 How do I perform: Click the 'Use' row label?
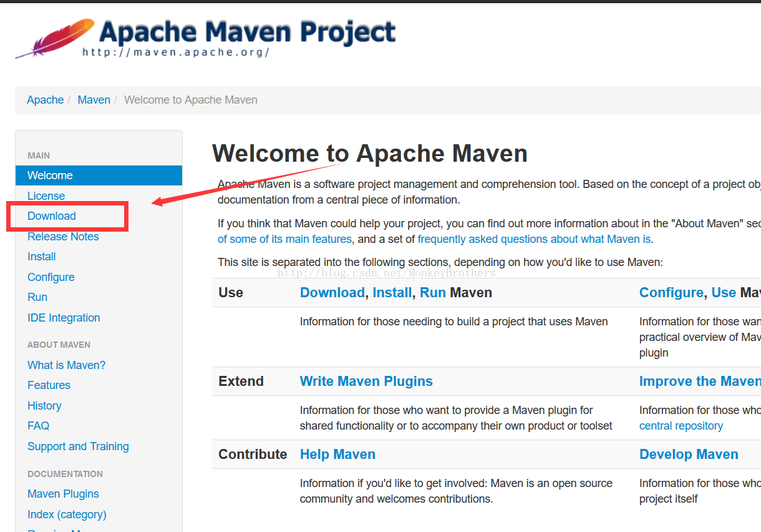click(x=231, y=293)
